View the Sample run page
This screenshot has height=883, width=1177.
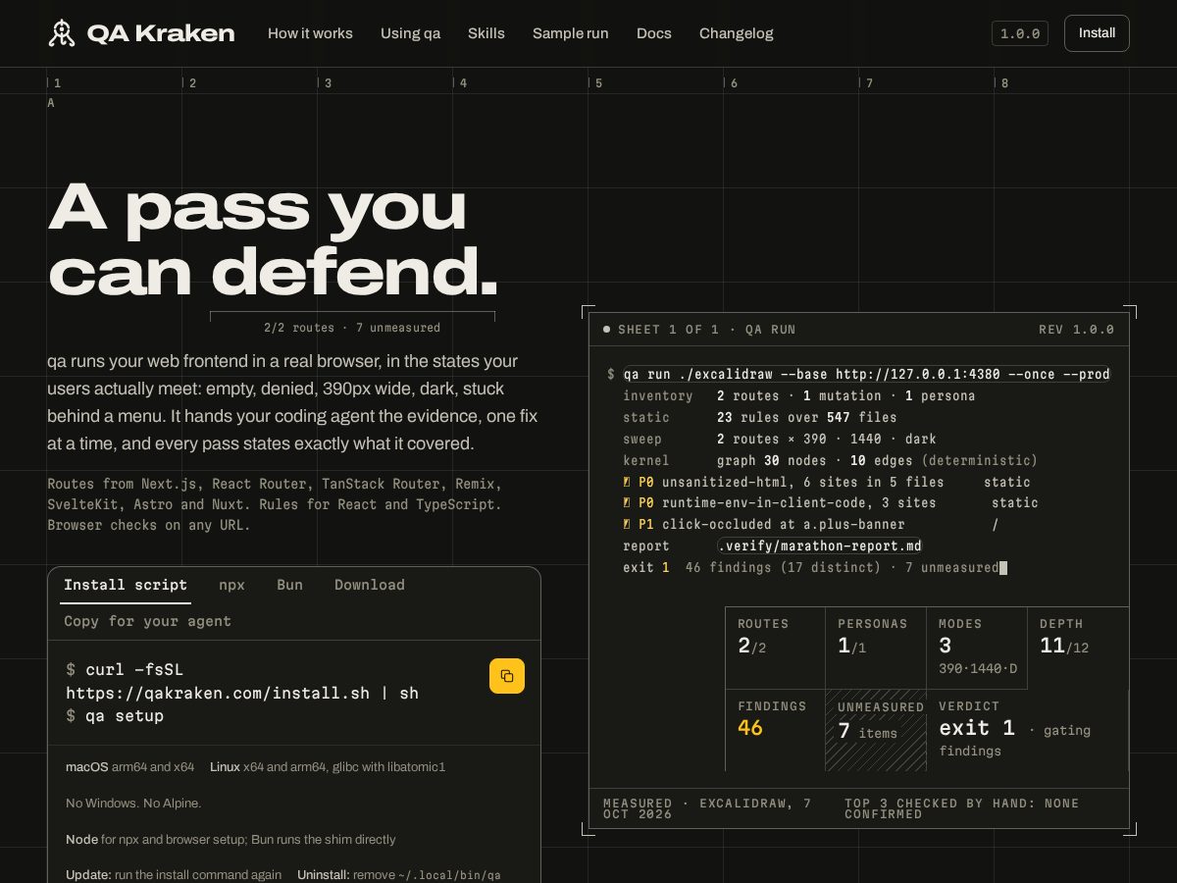pos(571,33)
